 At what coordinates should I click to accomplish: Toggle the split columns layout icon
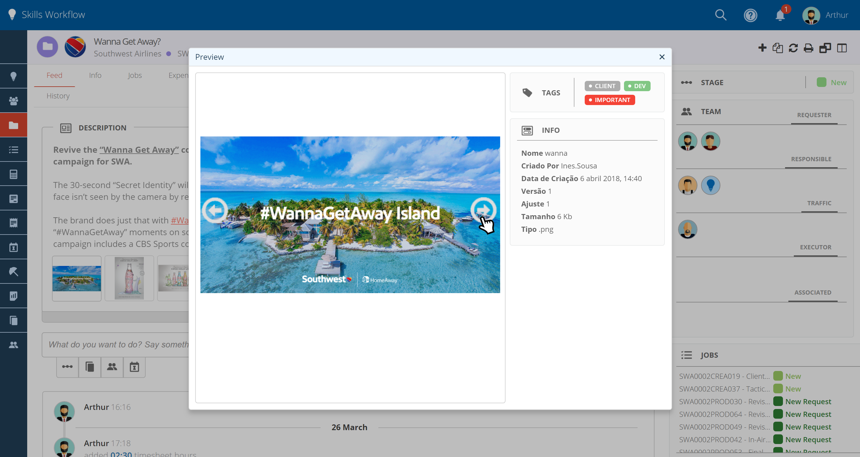[x=842, y=48]
